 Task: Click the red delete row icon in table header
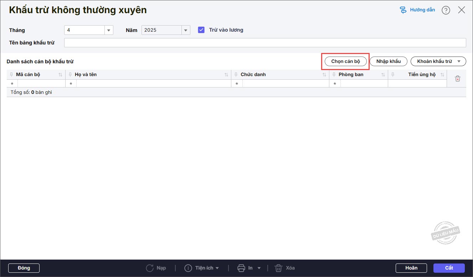[458, 79]
